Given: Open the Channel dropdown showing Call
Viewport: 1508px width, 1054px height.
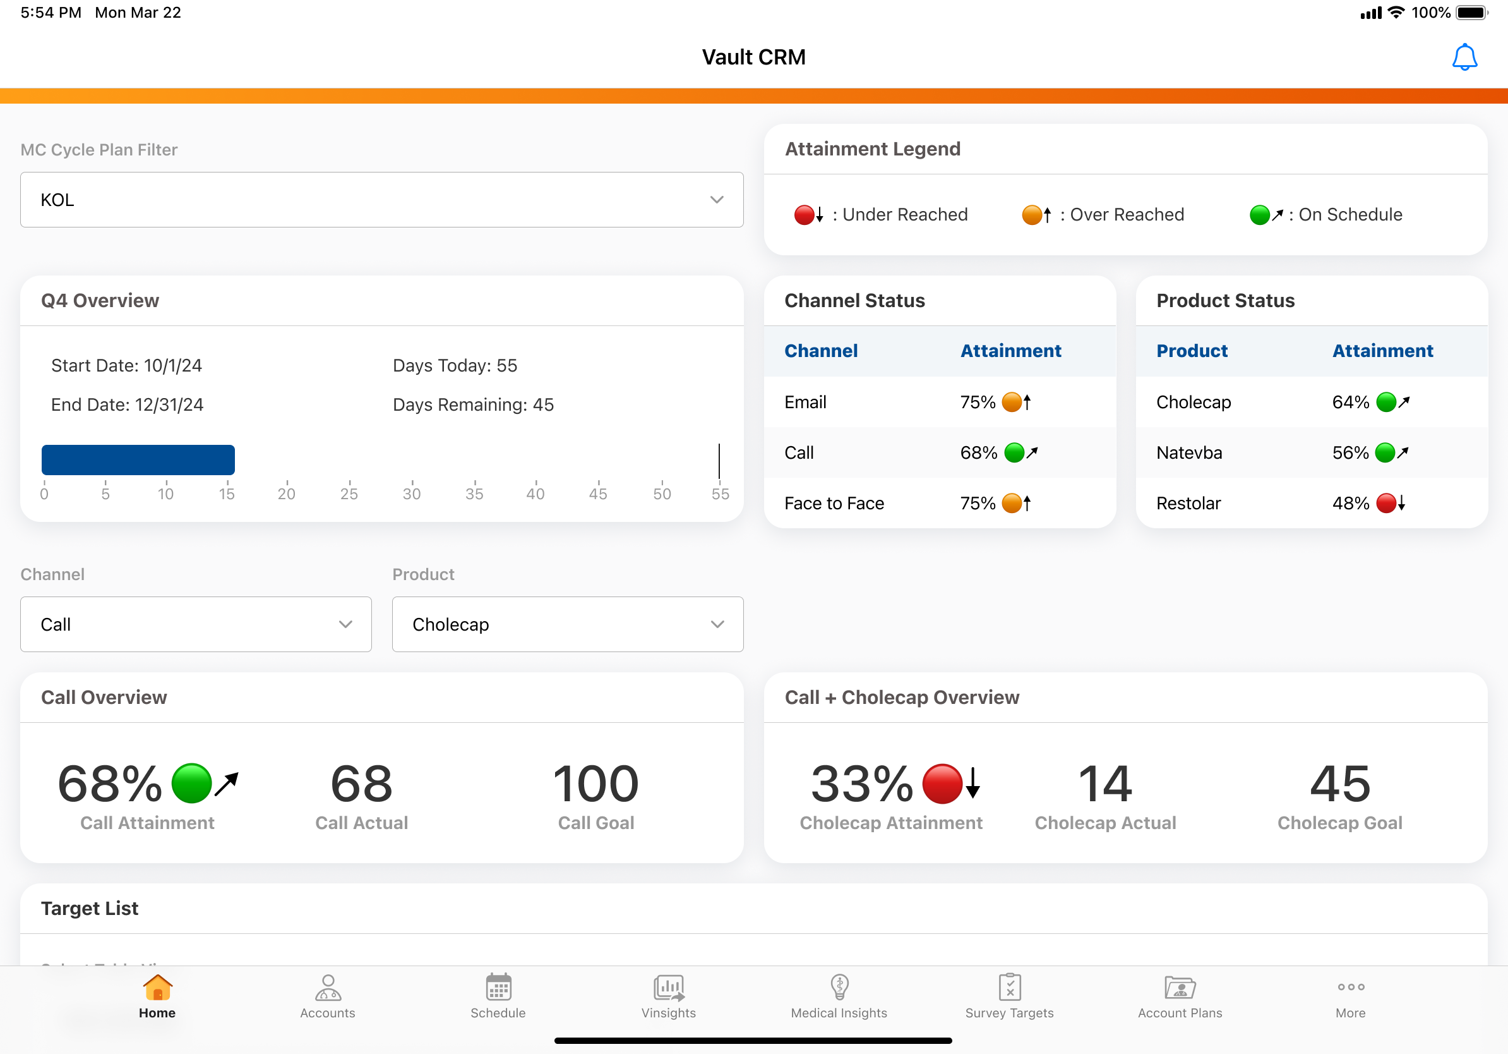Looking at the screenshot, I should [196, 624].
